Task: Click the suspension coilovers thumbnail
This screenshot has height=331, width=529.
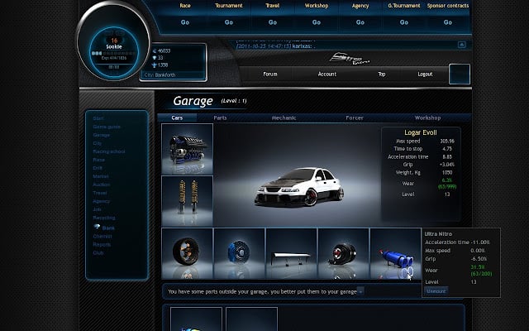Action: 188,201
